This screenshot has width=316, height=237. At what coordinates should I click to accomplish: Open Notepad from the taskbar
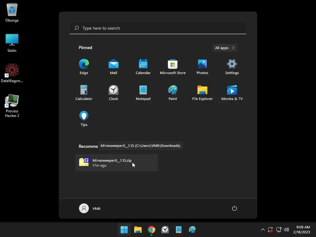(x=179, y=230)
